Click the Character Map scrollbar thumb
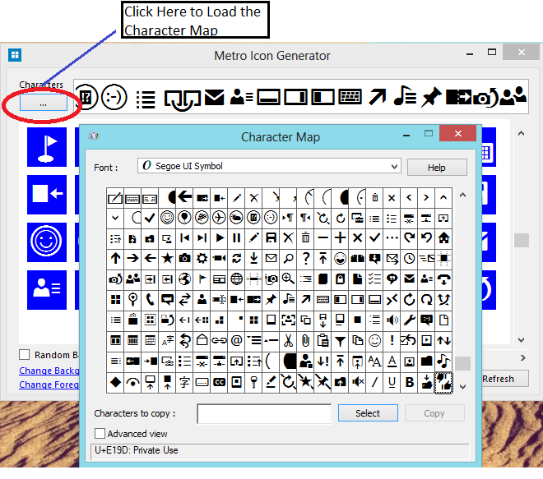543x479 pixels. tap(462, 363)
